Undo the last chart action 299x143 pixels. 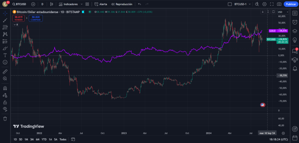(139, 4)
